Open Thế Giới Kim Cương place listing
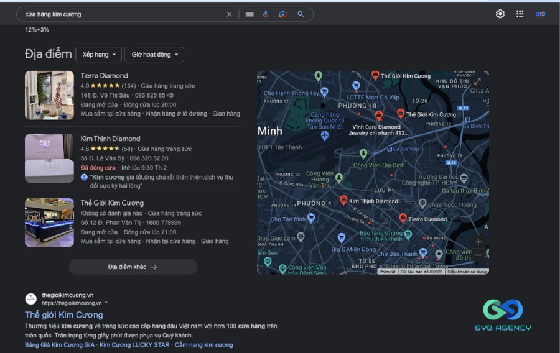 pyautogui.click(x=112, y=203)
